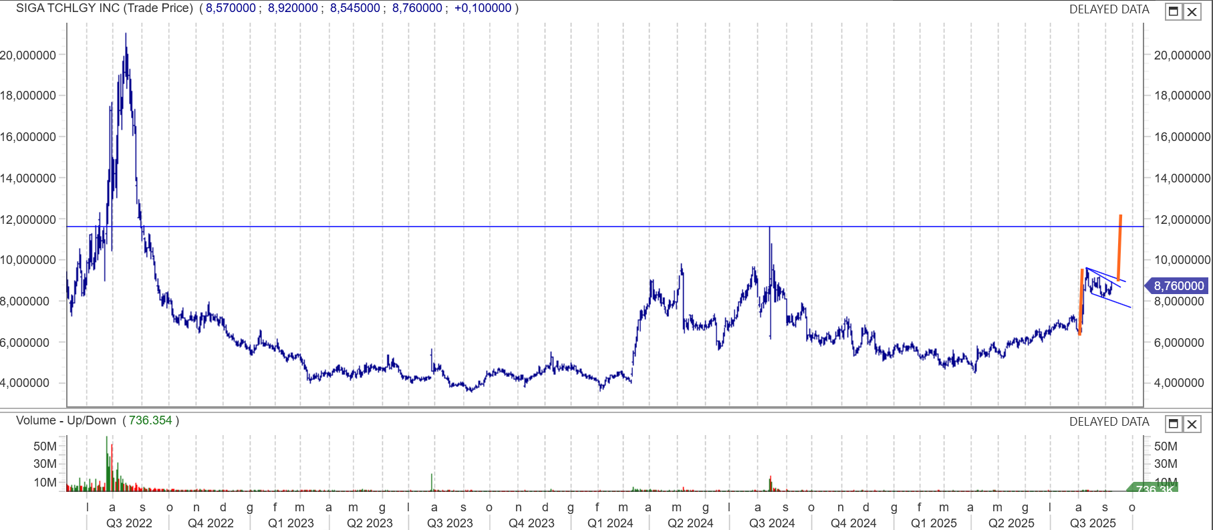
Task: Click 6,000000 on the left price axis
Action: [25, 343]
